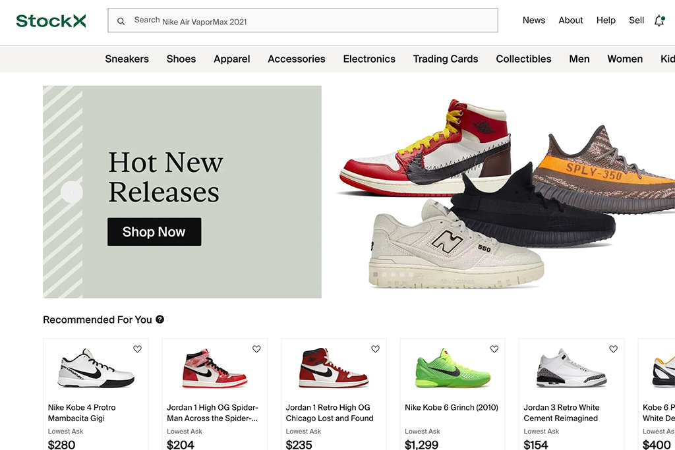The height and width of the screenshot is (450, 675).
Task: Open the Apparel category menu
Action: tap(231, 59)
